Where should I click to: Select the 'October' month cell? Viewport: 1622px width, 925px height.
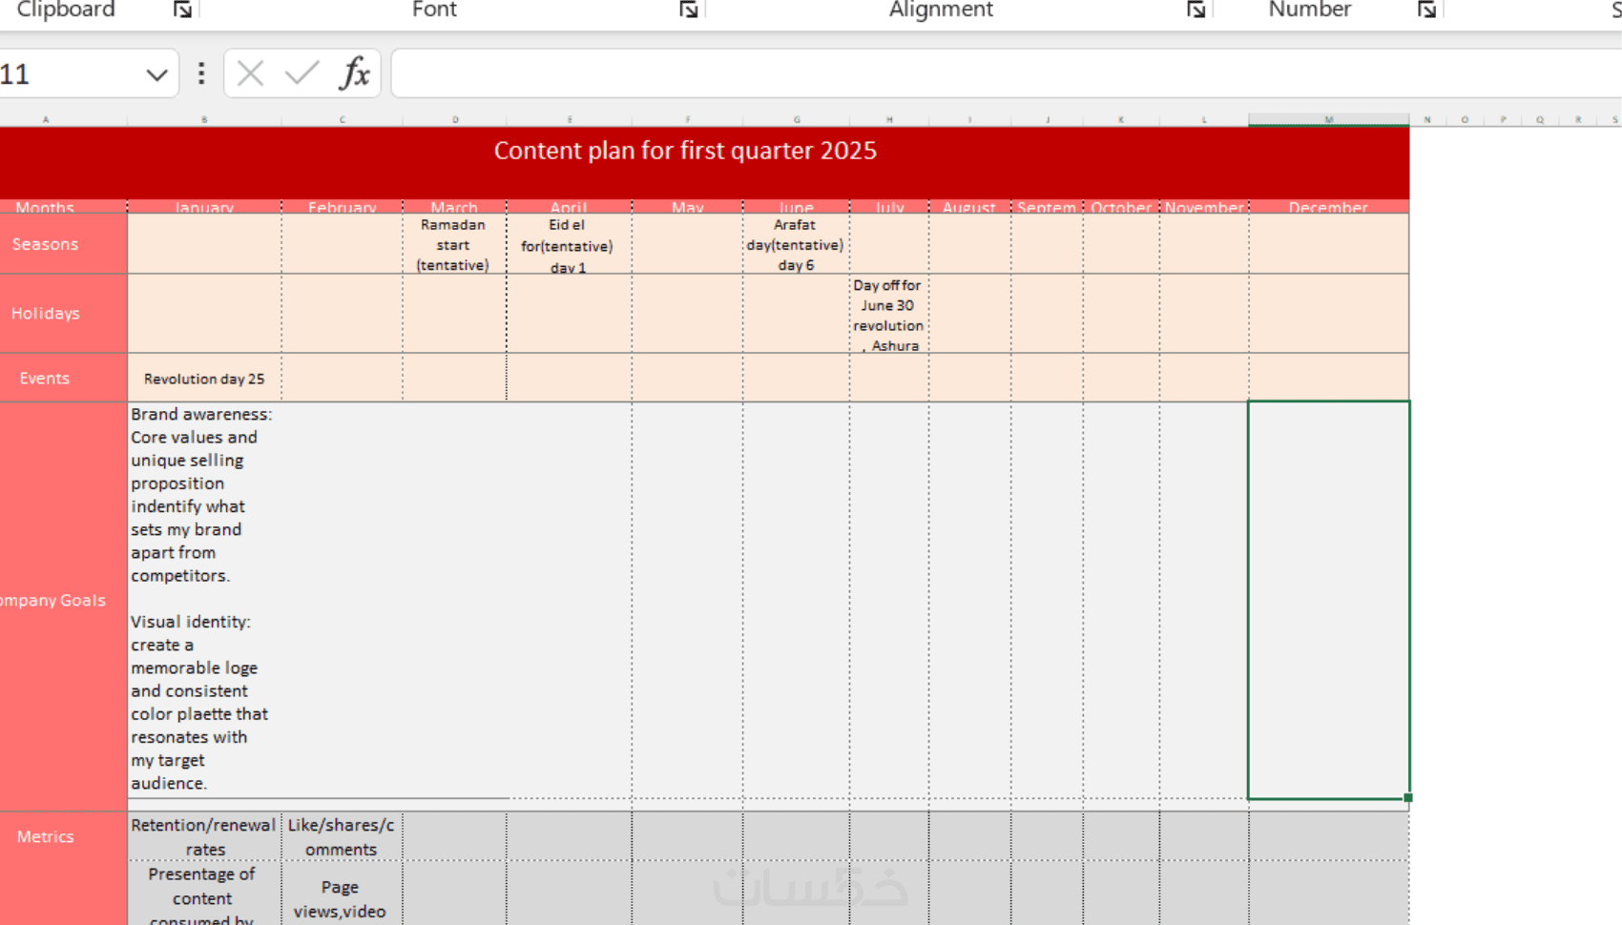[1121, 207]
